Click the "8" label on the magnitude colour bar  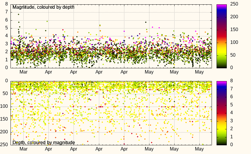(x=231, y=81)
